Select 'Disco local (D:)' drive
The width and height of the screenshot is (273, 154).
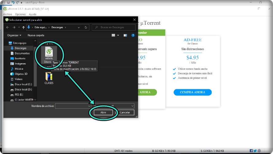(23, 90)
